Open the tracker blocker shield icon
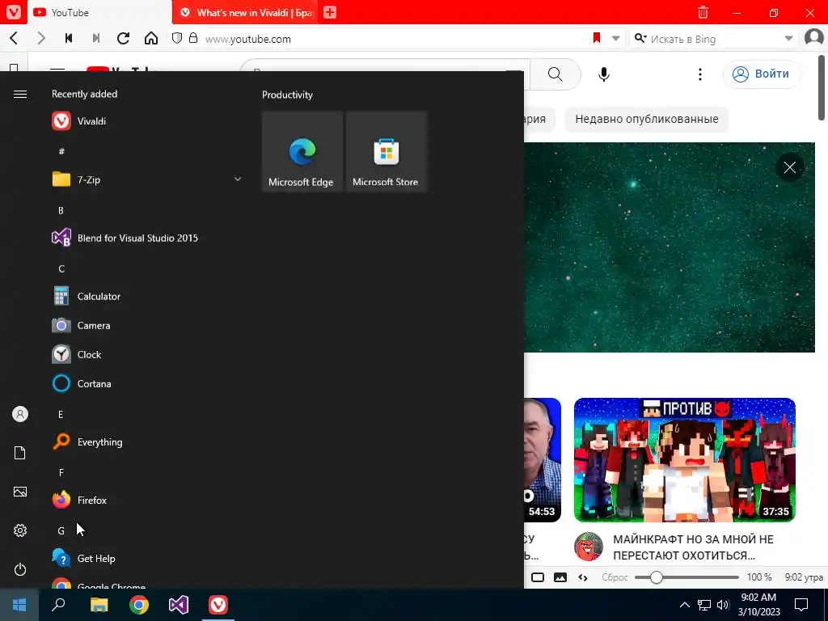Viewport: 828px width, 621px height. click(x=177, y=38)
